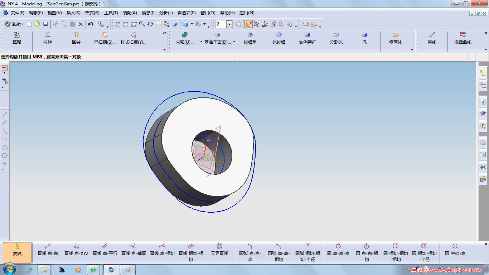Click the 求和(U) unite tool
The image size is (489, 275).
185,39
